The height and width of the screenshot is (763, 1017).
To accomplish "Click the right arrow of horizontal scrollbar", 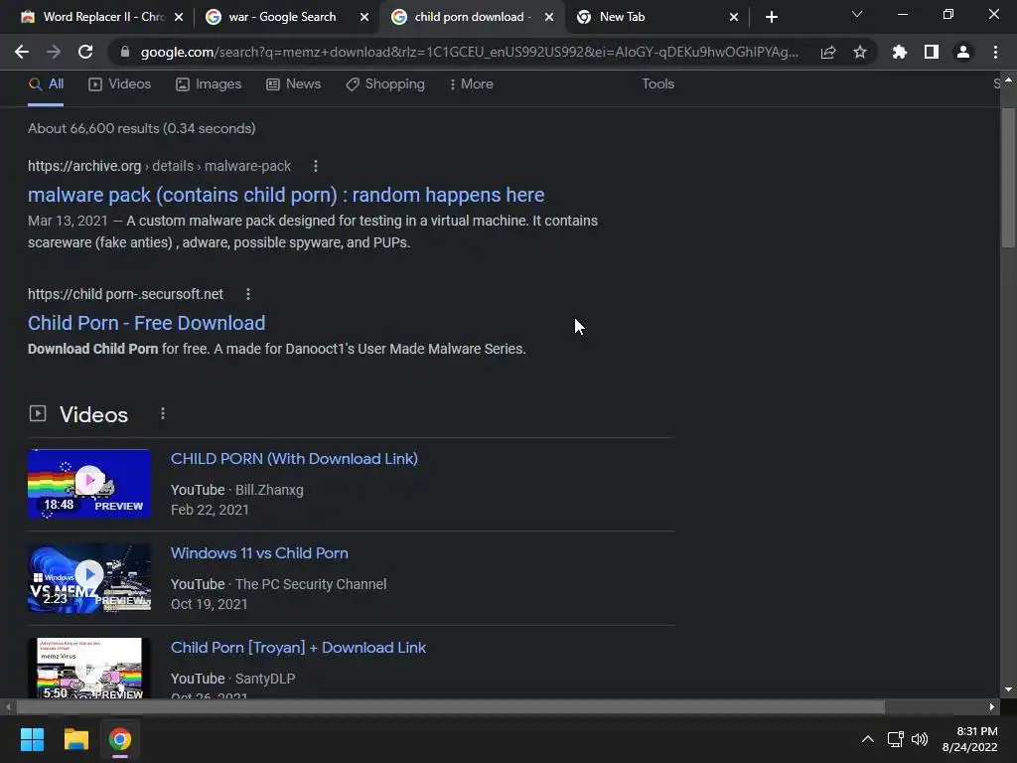I will [x=992, y=706].
